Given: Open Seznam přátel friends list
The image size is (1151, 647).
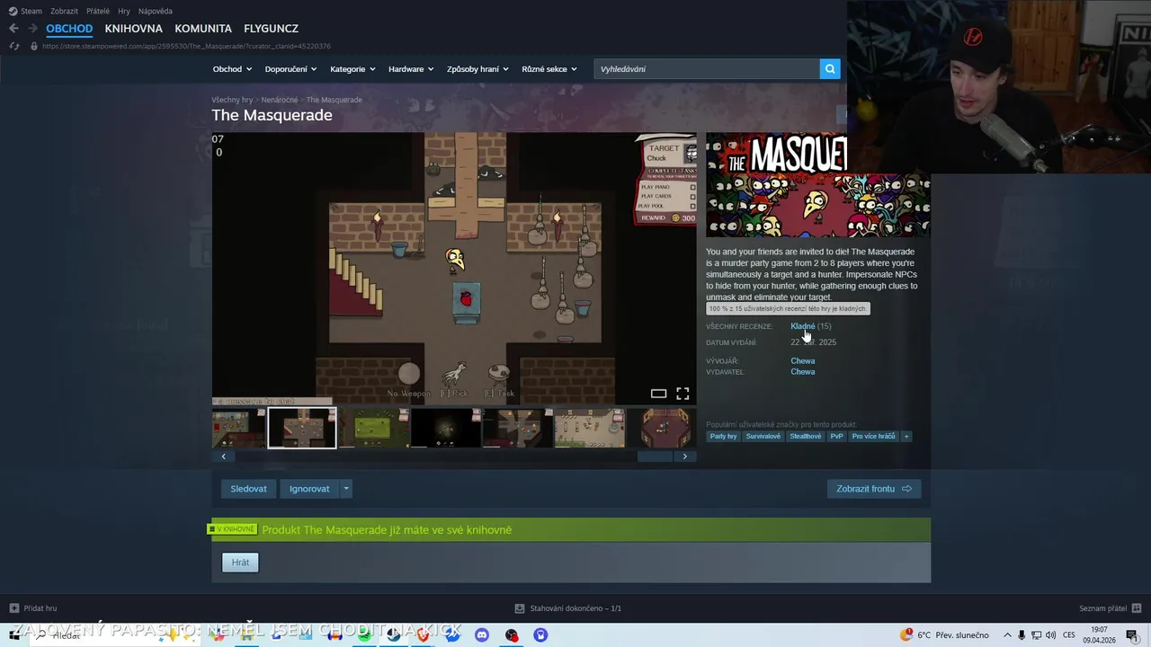Looking at the screenshot, I should (1110, 608).
